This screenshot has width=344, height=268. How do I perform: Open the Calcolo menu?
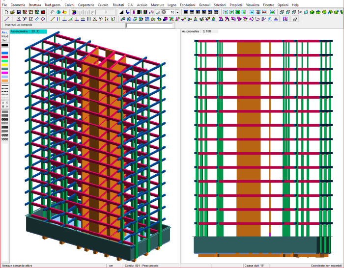click(103, 4)
